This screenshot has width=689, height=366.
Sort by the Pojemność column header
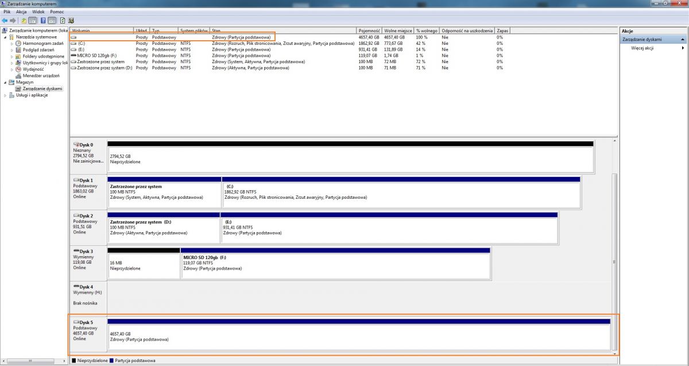pos(370,30)
